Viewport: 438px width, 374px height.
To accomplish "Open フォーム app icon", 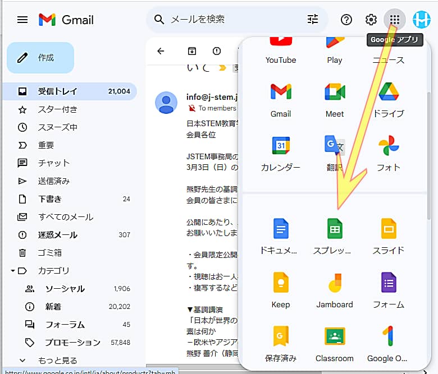I will [389, 283].
